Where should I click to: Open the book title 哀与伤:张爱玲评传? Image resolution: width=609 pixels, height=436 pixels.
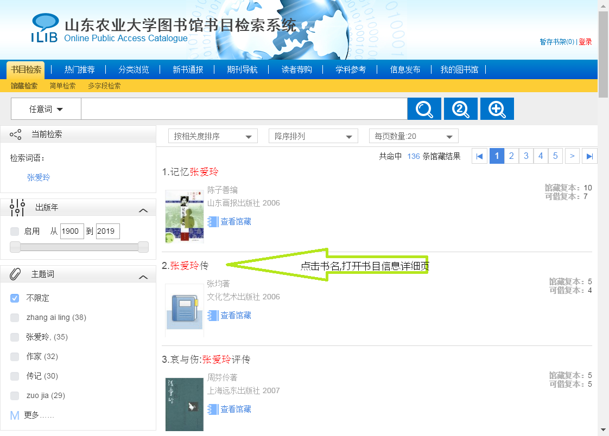[x=206, y=360]
